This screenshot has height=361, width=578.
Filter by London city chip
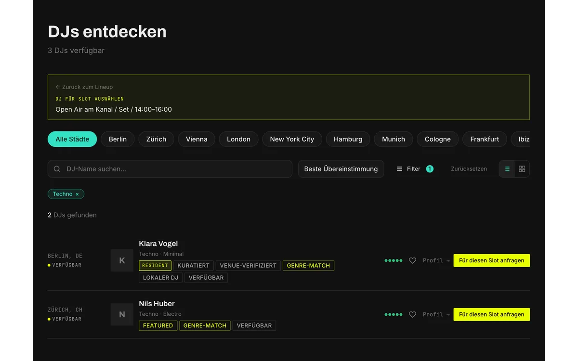238,139
